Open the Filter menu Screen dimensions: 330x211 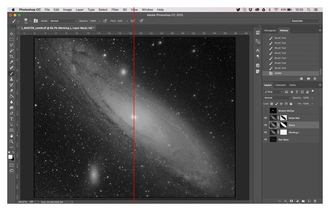coord(115,10)
